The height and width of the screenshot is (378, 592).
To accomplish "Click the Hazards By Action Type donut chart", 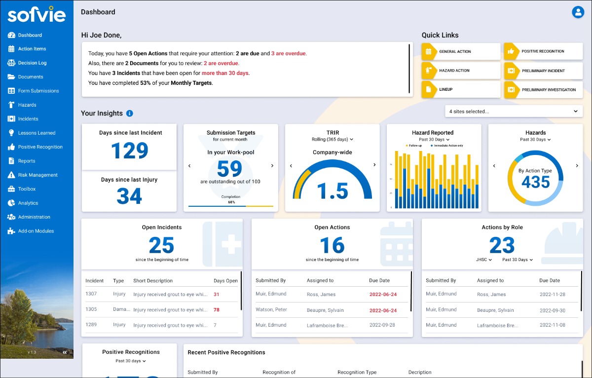I will point(536,177).
